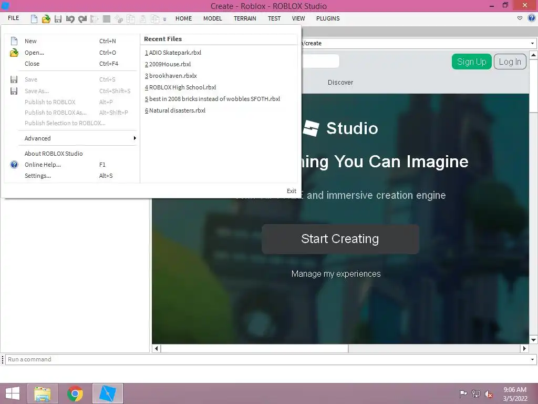
Task: Collapse the ribbon with the chevron icon
Action: pyautogui.click(x=520, y=18)
